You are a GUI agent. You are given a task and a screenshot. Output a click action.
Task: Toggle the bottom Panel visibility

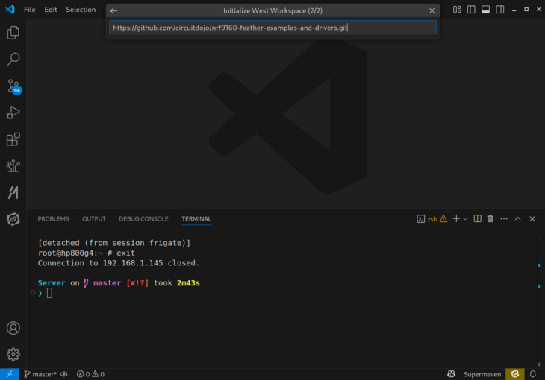tap(485, 10)
